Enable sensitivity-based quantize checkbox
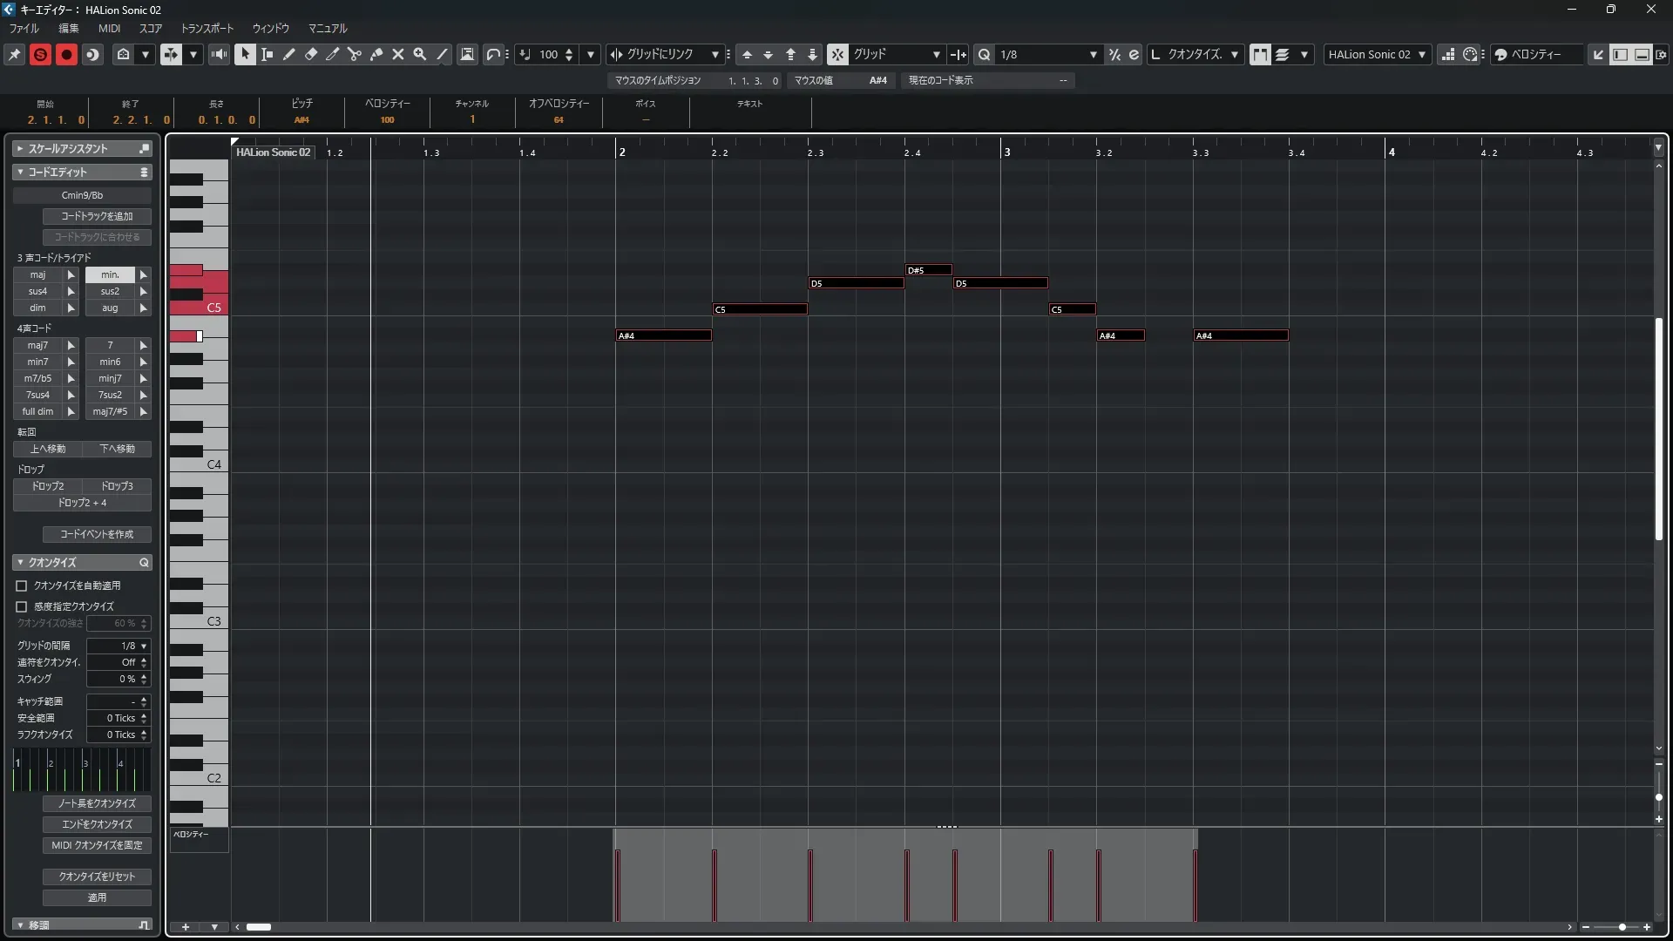 (22, 606)
